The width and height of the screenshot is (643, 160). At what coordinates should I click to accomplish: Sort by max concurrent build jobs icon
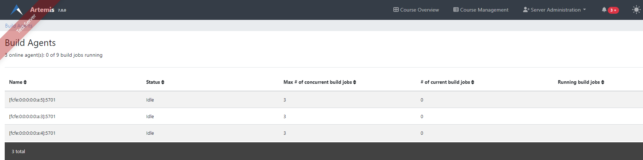point(355,82)
